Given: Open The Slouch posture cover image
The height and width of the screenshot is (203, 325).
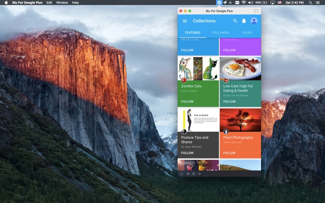Looking at the screenshot, I should tap(198, 120).
